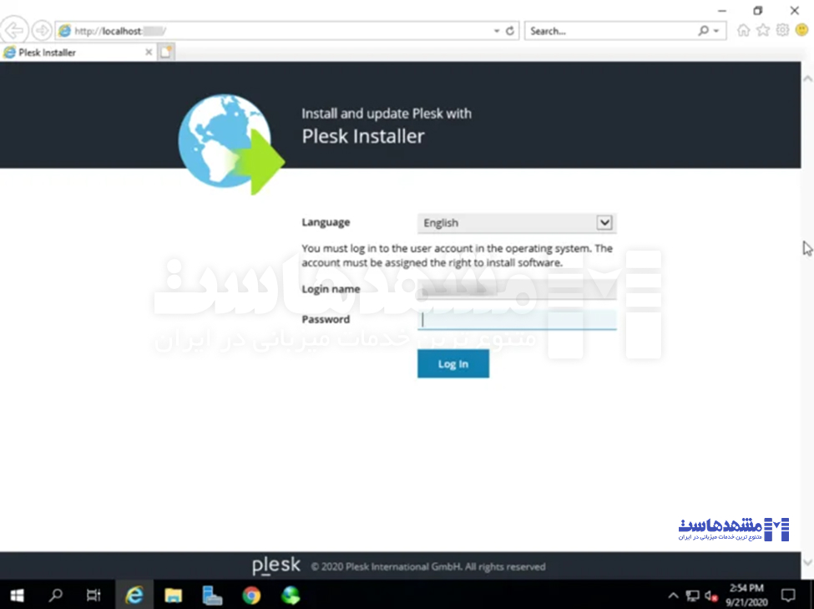Screen dimensions: 814x609
Task: Open a new browser tab
Action: pyautogui.click(x=166, y=52)
